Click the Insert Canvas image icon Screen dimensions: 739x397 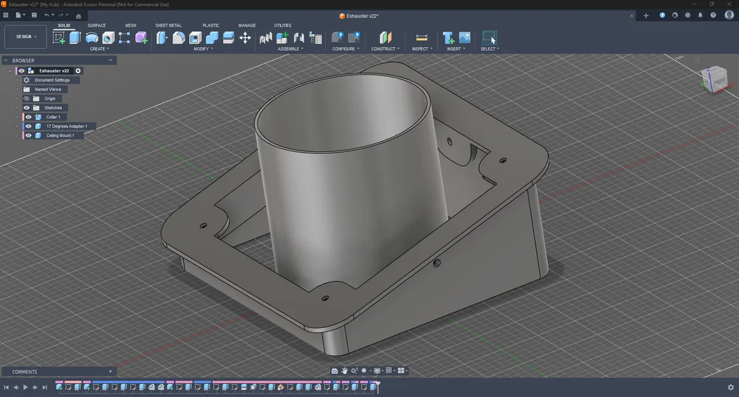[464, 38]
